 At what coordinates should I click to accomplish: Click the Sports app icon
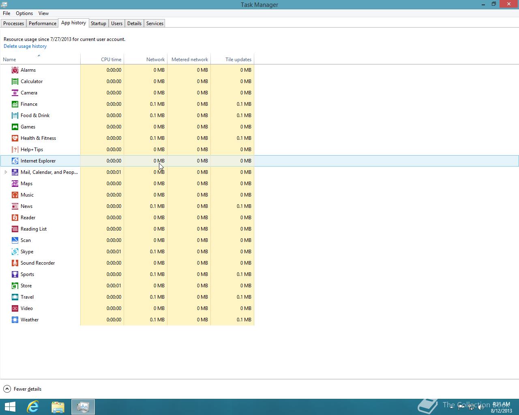(x=15, y=274)
